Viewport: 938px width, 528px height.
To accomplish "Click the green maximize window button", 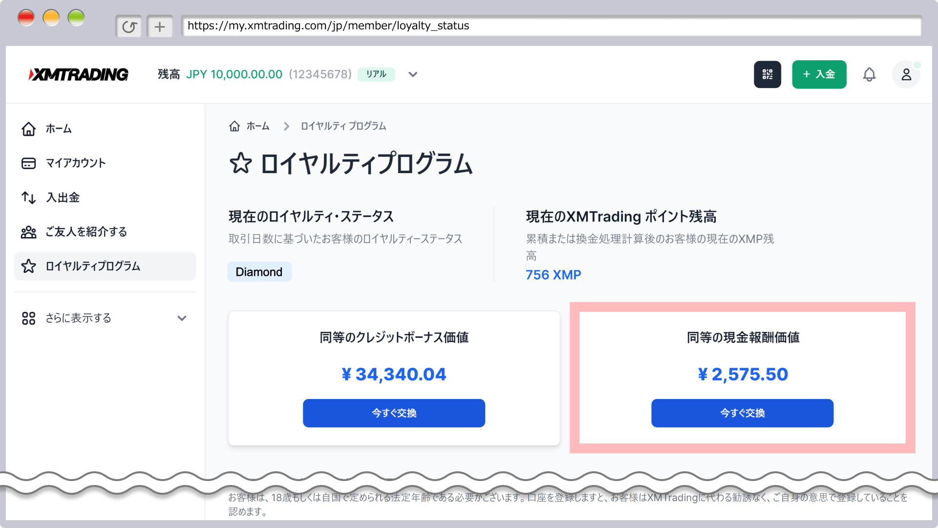I will point(76,18).
